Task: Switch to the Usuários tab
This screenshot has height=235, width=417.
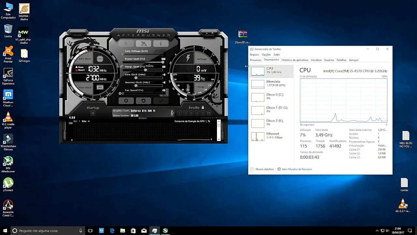Action: pos(329,60)
